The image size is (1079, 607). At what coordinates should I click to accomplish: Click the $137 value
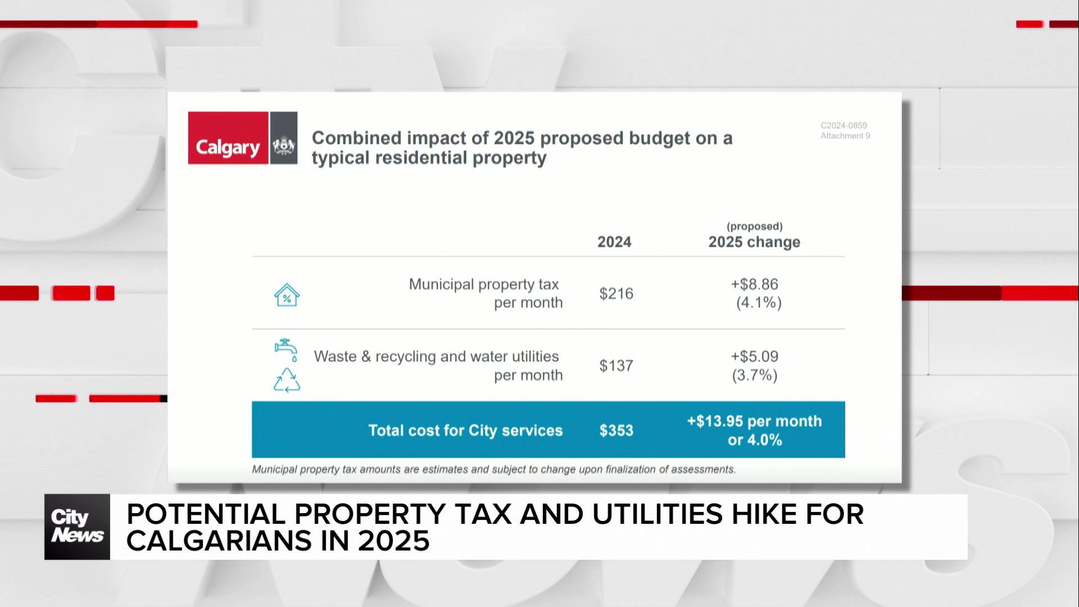[x=616, y=366]
